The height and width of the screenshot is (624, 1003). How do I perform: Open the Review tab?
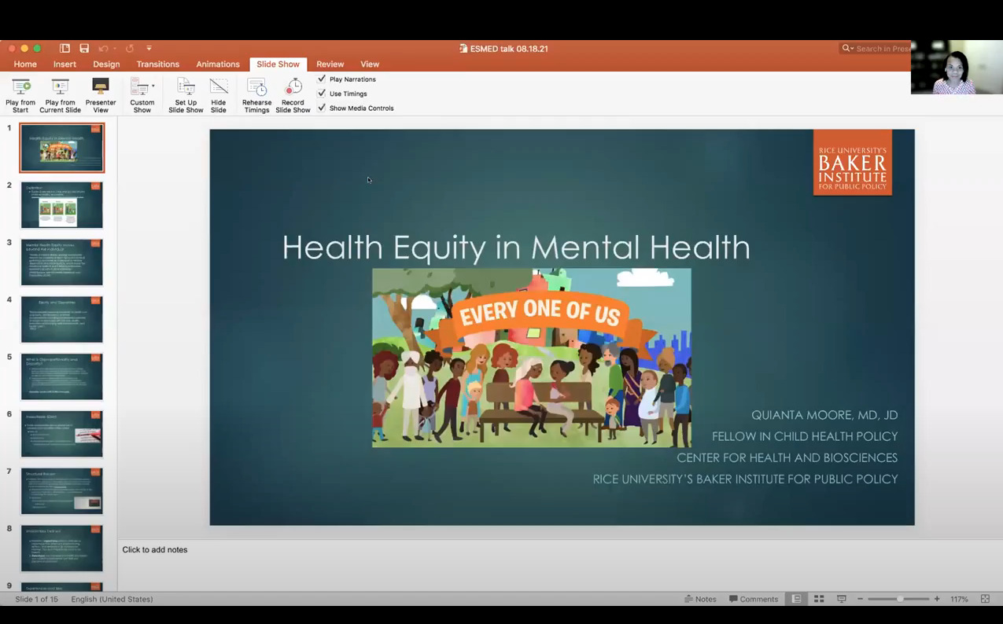pyautogui.click(x=330, y=64)
